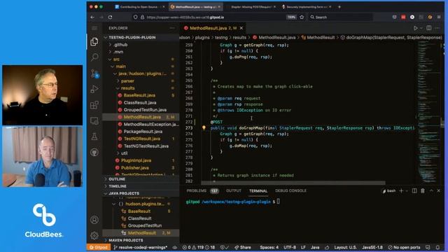Expand the MAVEN PROJECTS section

click(126, 240)
